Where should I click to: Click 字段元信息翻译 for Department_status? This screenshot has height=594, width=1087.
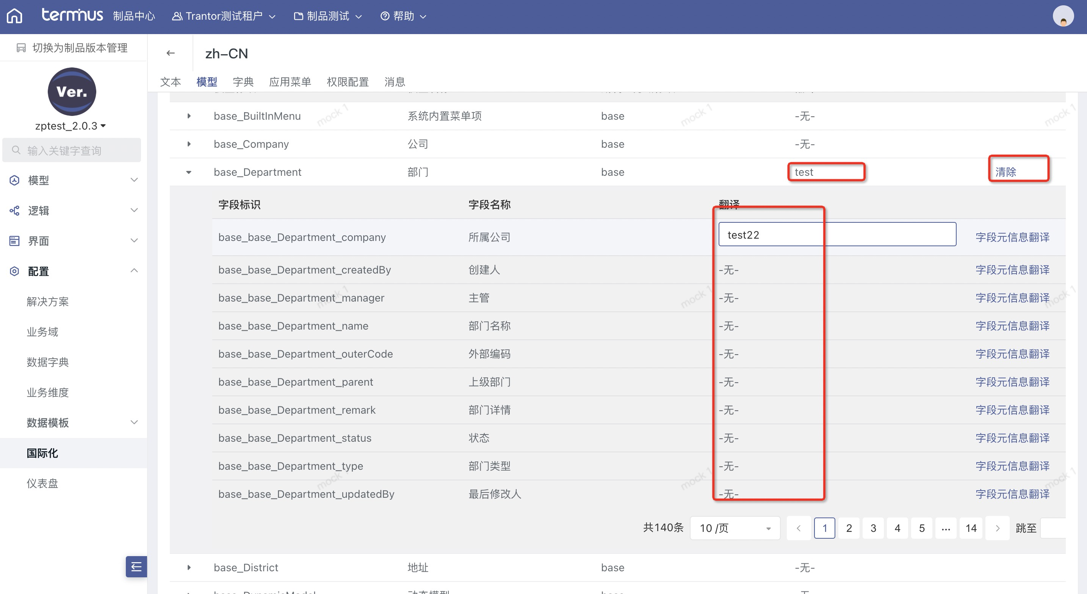coord(1013,438)
